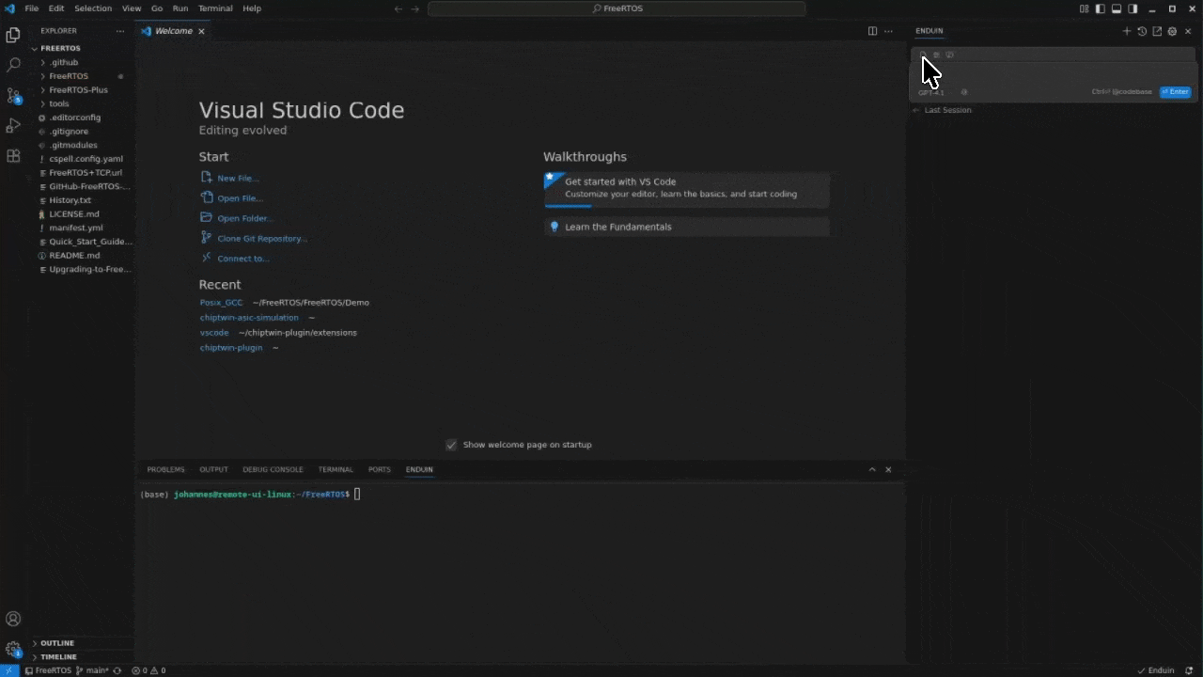The image size is (1203, 677).
Task: Open the Run and Debug view
Action: coord(13,125)
